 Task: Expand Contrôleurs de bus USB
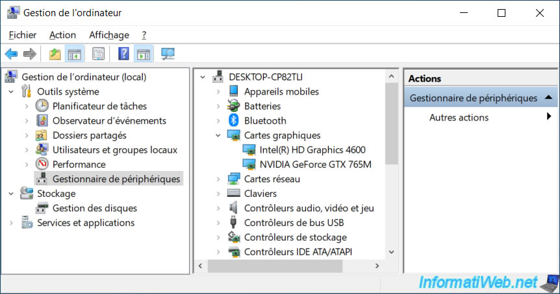click(x=218, y=223)
